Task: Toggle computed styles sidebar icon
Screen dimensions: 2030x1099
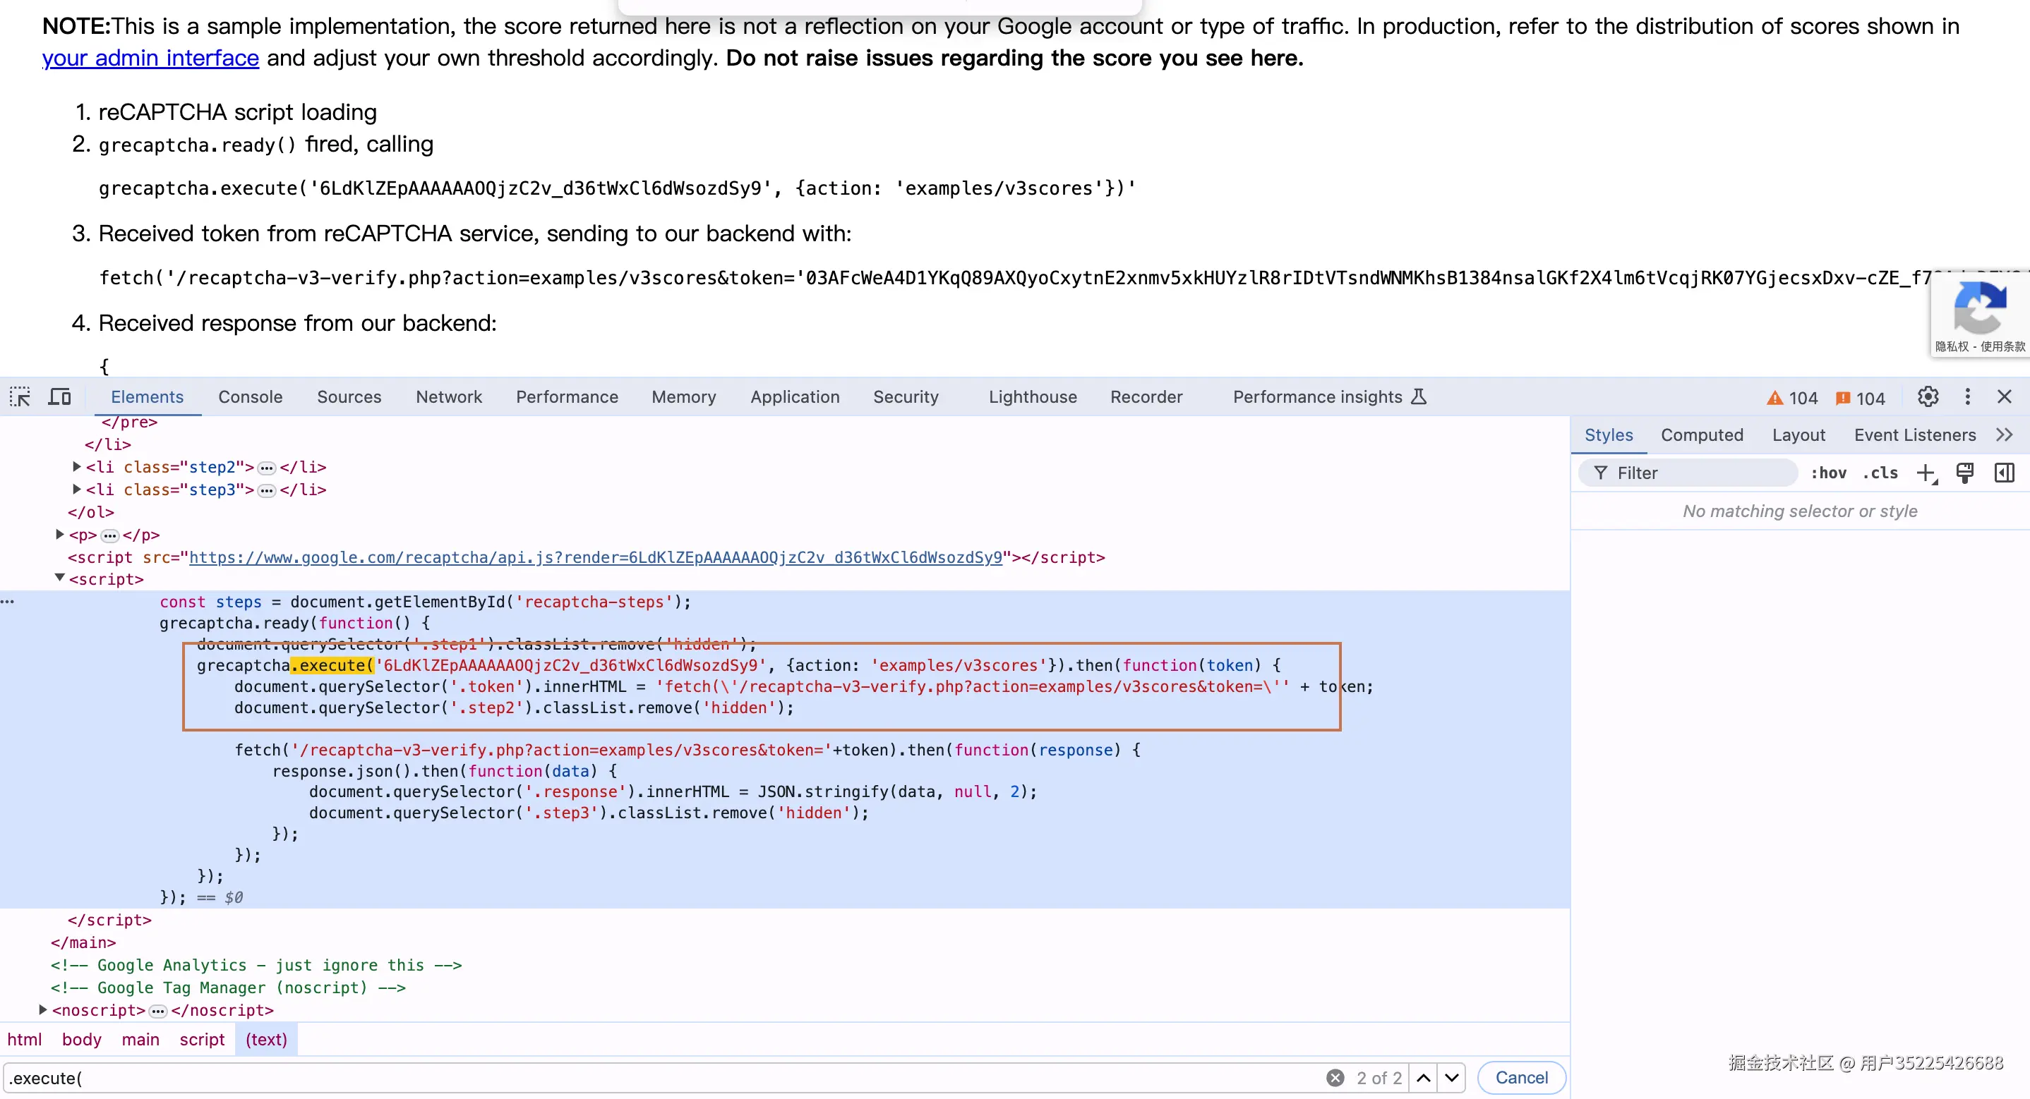Action: pyautogui.click(x=2004, y=473)
